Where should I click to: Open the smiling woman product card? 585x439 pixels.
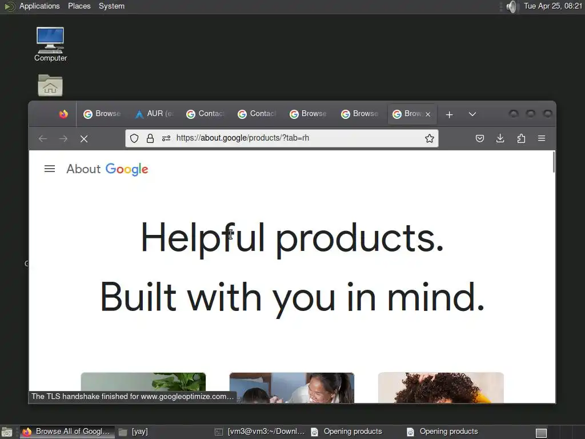point(292,388)
